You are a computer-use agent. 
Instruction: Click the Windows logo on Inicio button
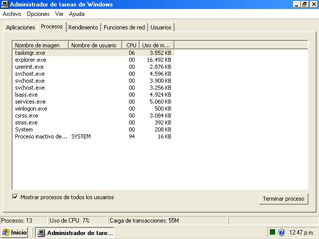point(5,233)
